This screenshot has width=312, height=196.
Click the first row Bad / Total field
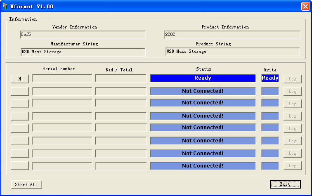121,78
